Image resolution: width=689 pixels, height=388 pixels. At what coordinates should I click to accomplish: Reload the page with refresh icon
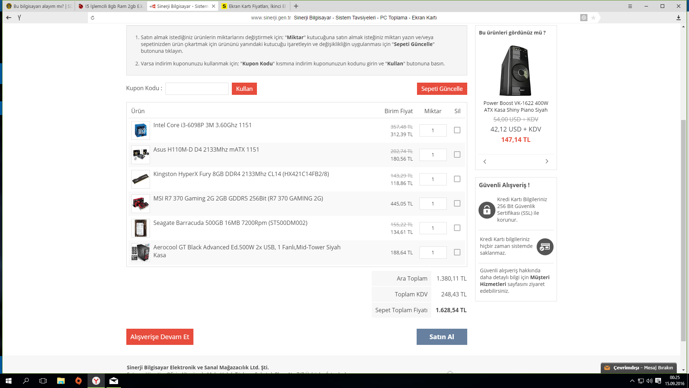pos(93,18)
